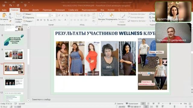This screenshot has width=193, height=108.
Task: Switch to the Анимация tab
Action: [60, 10]
